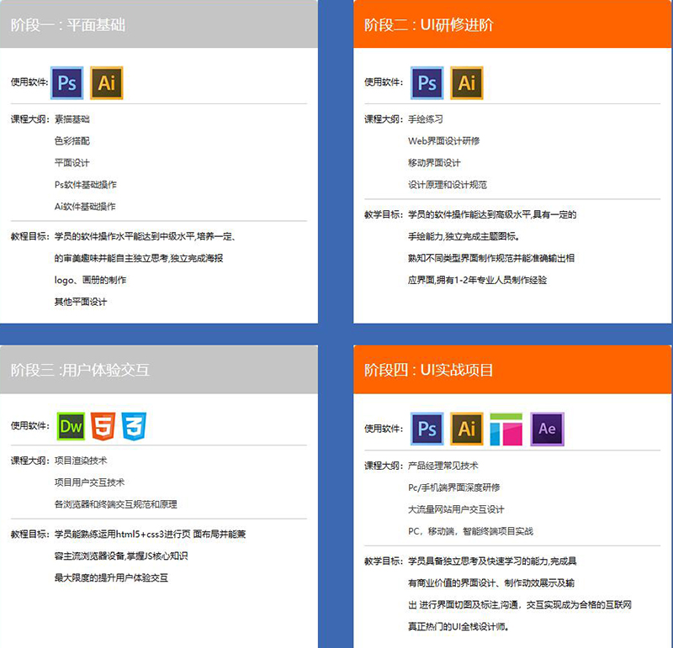Click the blue CSS3 icon
This screenshot has height=648, width=673.
click(x=134, y=426)
